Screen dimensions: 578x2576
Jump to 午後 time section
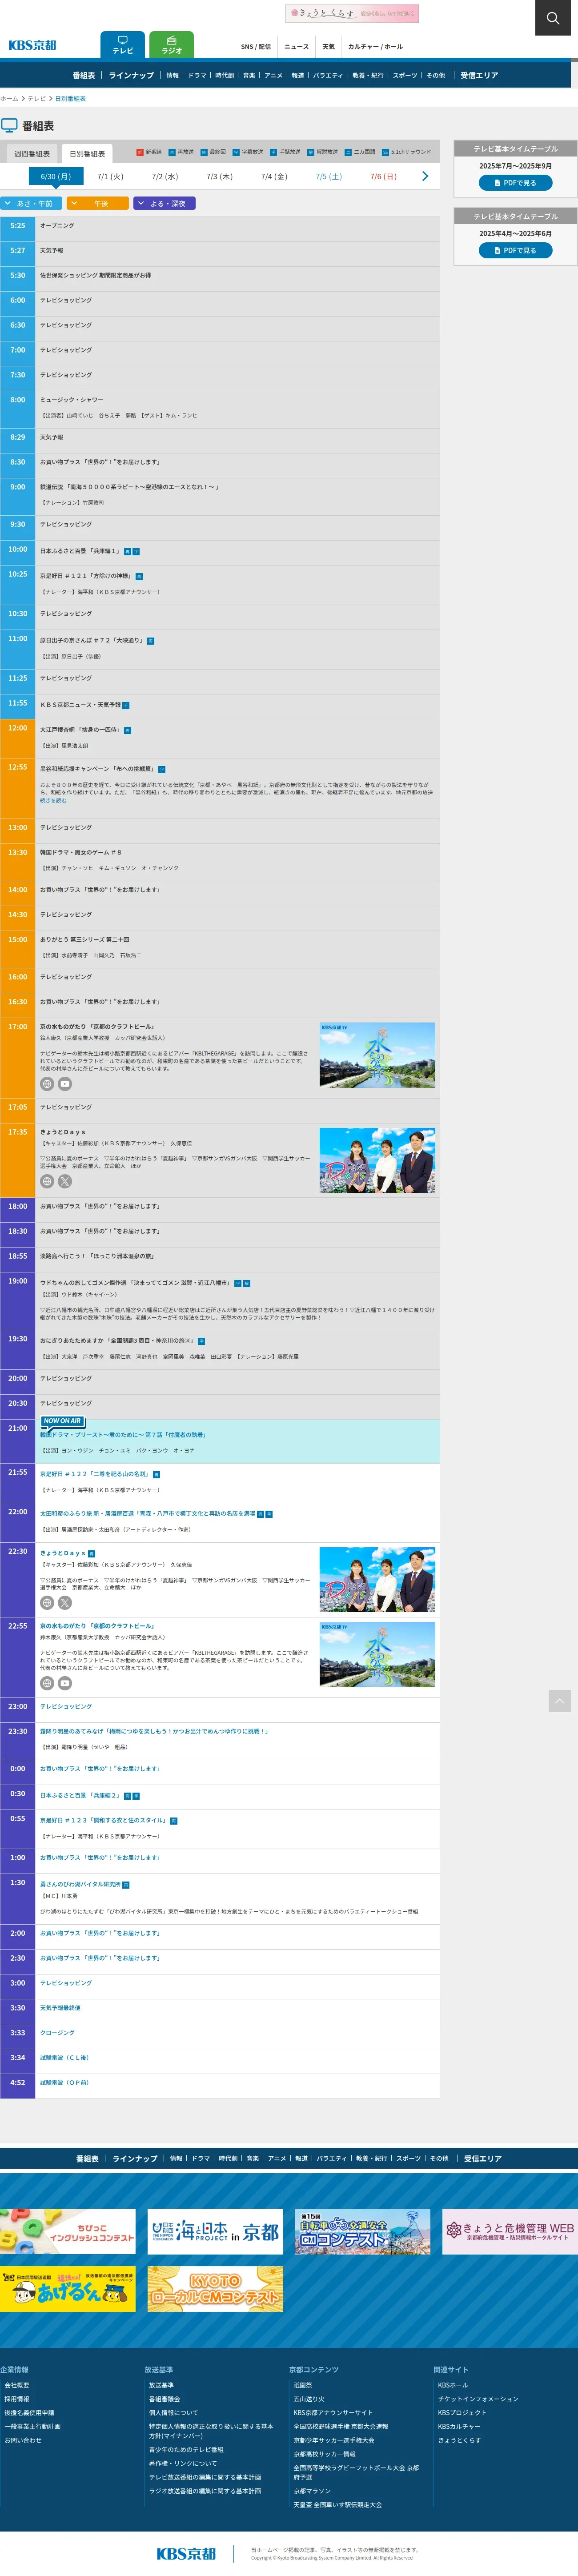[x=98, y=203]
